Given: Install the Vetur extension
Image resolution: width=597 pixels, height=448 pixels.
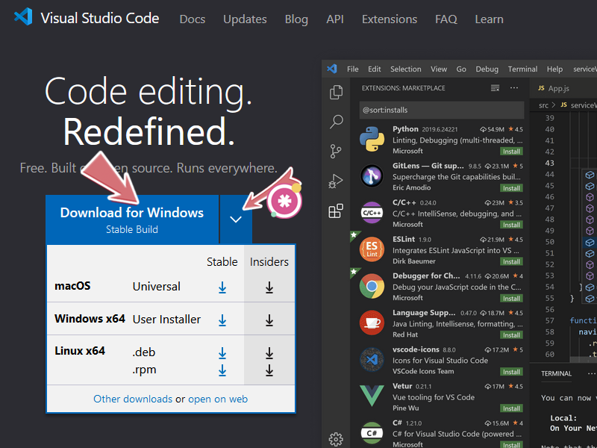Looking at the screenshot, I should tap(511, 408).
